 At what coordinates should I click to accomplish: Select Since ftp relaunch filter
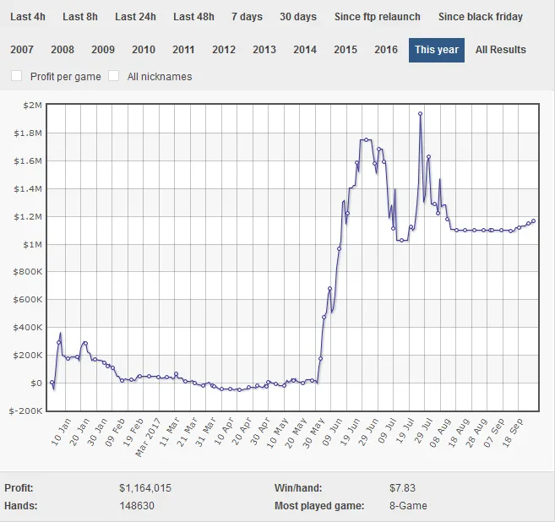coord(378,17)
